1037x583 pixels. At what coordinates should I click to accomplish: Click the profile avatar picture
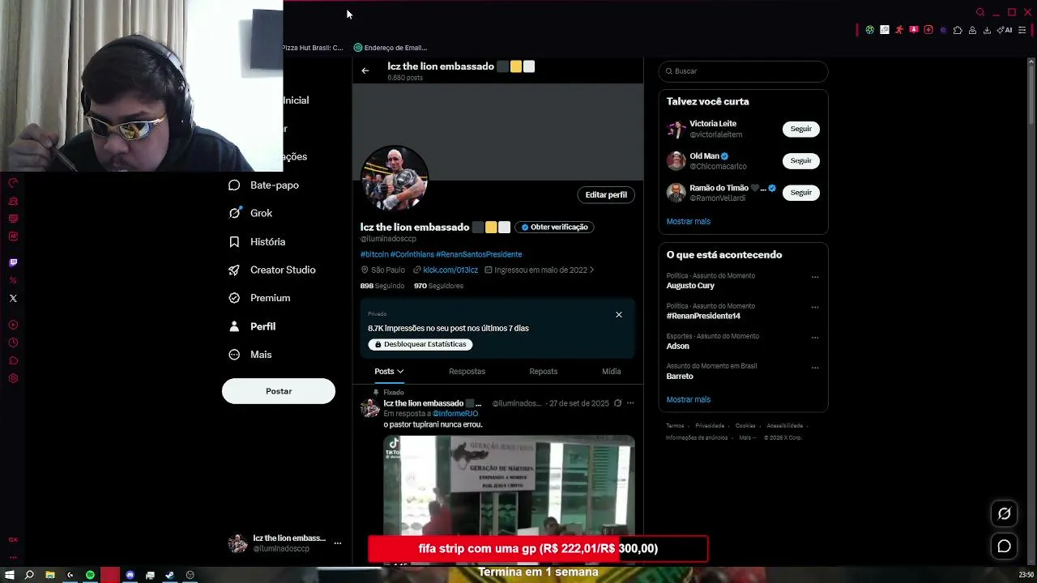click(395, 179)
